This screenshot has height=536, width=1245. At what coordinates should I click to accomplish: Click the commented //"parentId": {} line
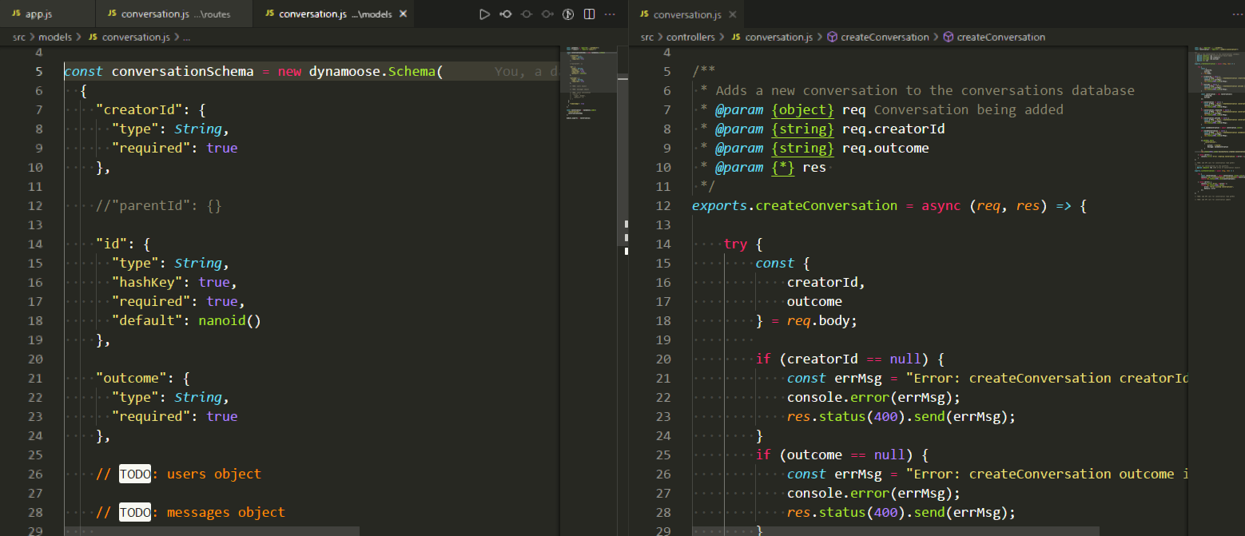(x=158, y=205)
